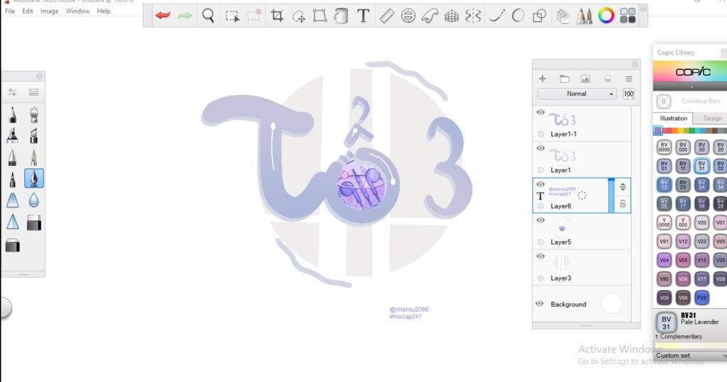
Task: Enable Predictive Stroke circle tool
Action: 518,16
